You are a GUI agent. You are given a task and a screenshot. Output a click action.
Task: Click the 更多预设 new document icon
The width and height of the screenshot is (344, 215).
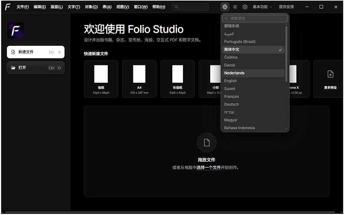click(x=330, y=74)
